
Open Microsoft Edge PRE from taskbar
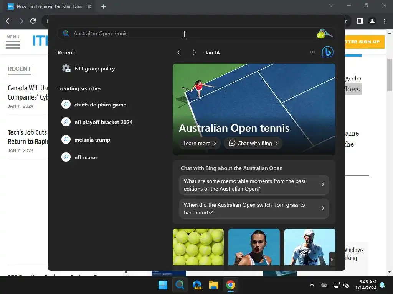[x=197, y=285]
